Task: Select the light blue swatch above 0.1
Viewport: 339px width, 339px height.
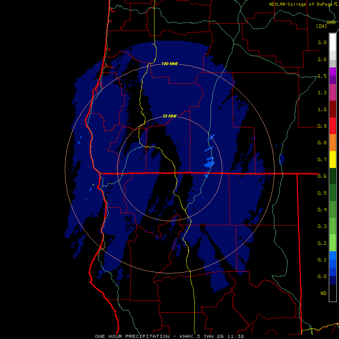Action: click(333, 255)
